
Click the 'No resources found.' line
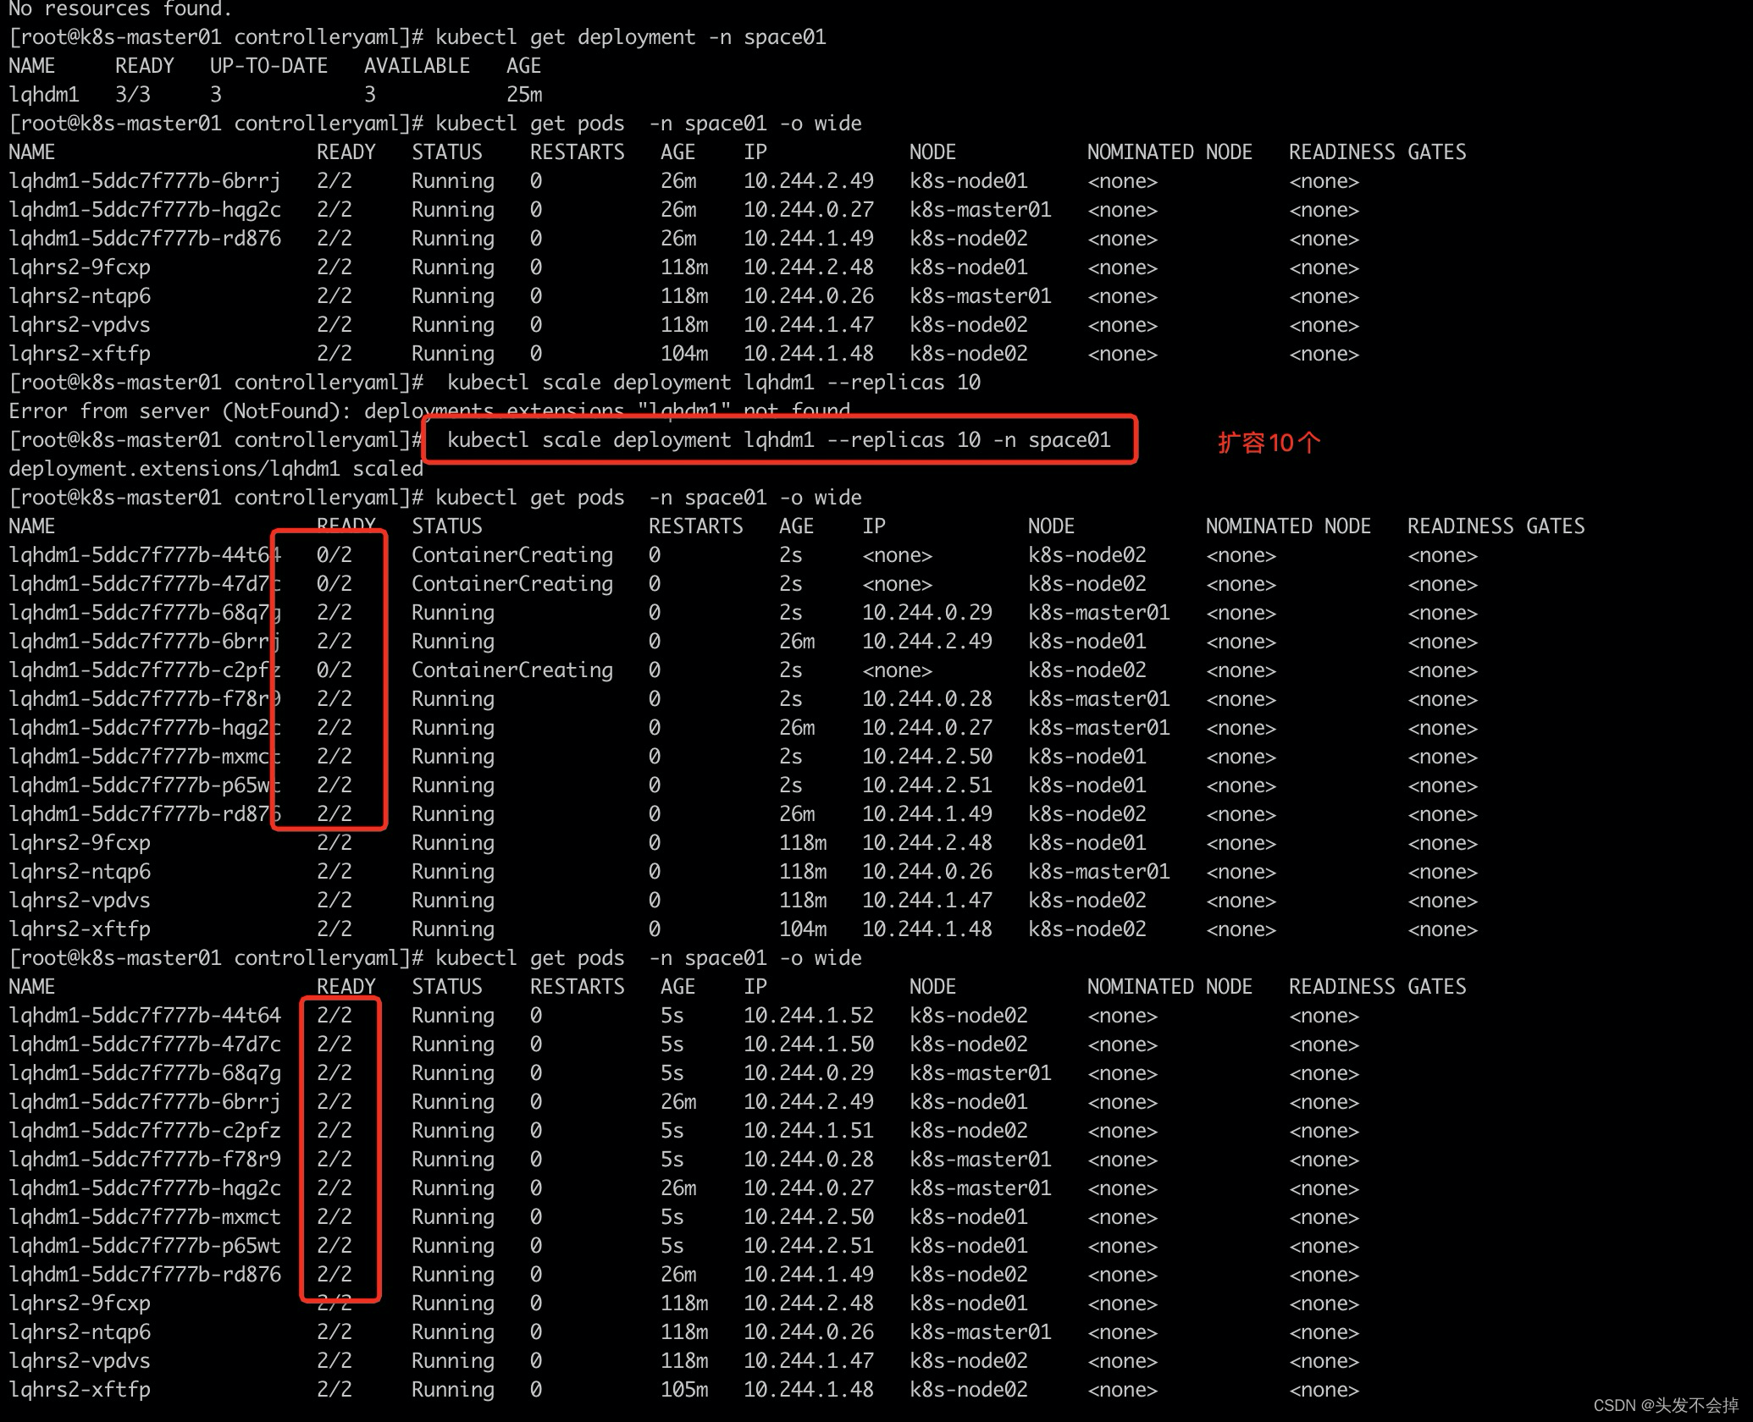click(119, 9)
